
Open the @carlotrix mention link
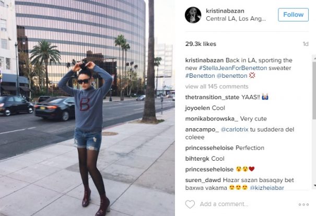click(235, 129)
